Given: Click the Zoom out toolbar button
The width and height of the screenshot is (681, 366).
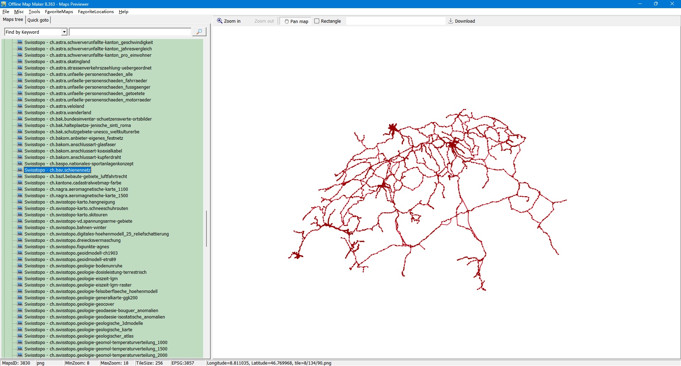Looking at the screenshot, I should [264, 21].
